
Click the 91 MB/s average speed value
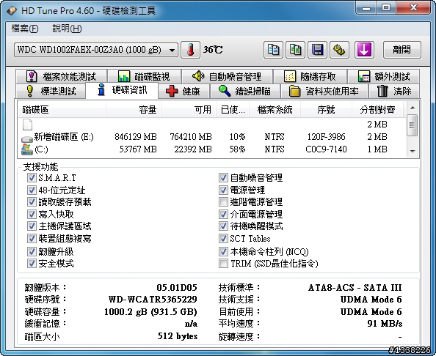385,323
